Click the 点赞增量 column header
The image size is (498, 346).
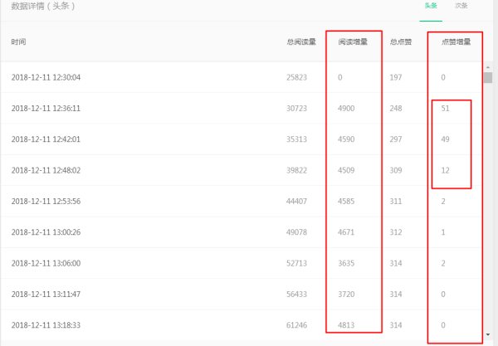pos(456,41)
